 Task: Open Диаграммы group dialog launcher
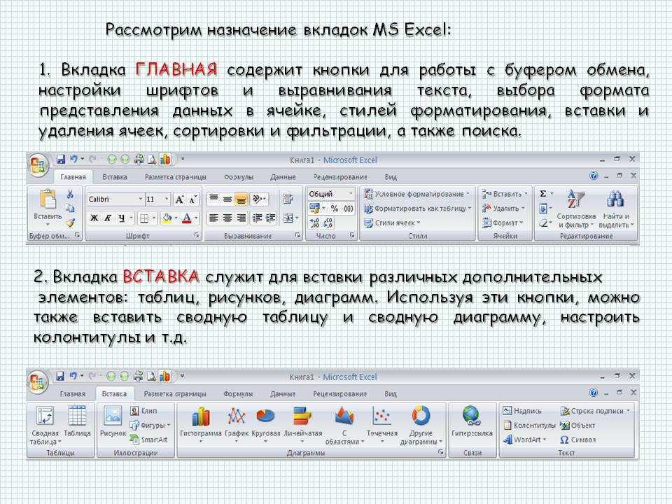[440, 453]
